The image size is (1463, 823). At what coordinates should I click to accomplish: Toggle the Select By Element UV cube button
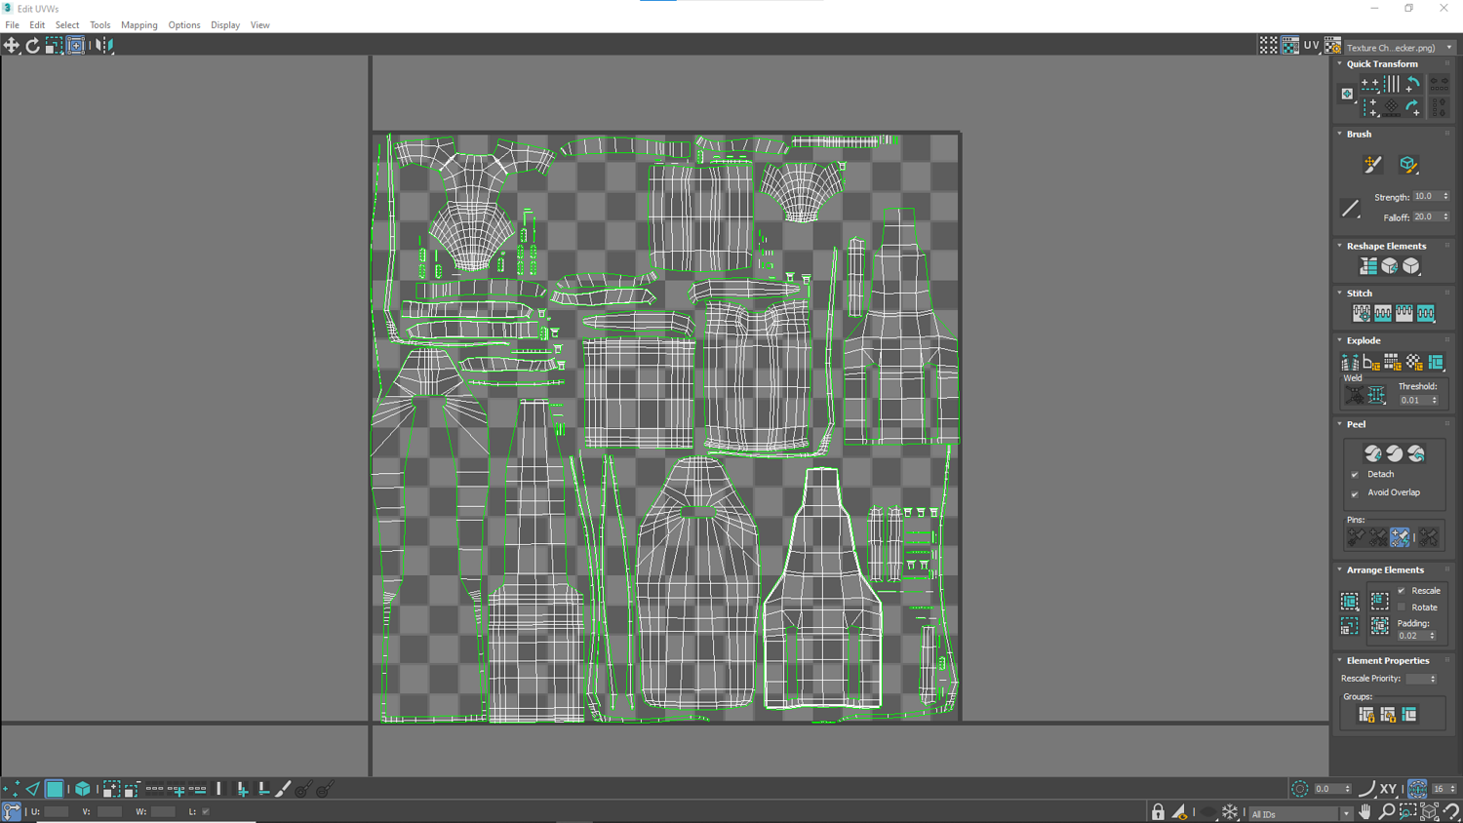(x=83, y=789)
